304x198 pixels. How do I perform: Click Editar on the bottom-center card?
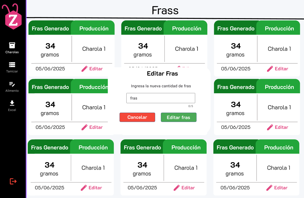pyautogui.click(x=184, y=188)
